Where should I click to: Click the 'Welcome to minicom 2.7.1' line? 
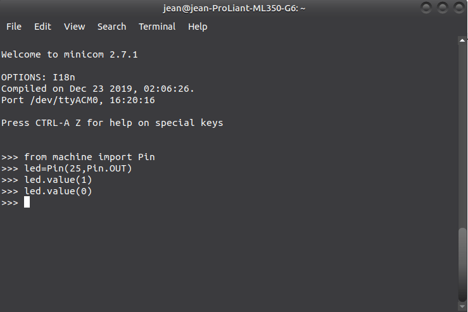pyautogui.click(x=70, y=54)
